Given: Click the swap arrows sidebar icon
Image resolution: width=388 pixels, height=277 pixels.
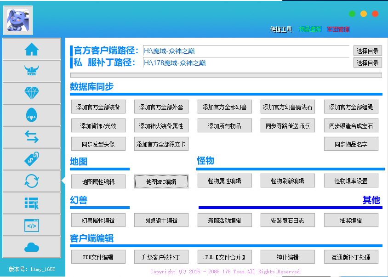Looking at the screenshot, I should coord(32,137).
